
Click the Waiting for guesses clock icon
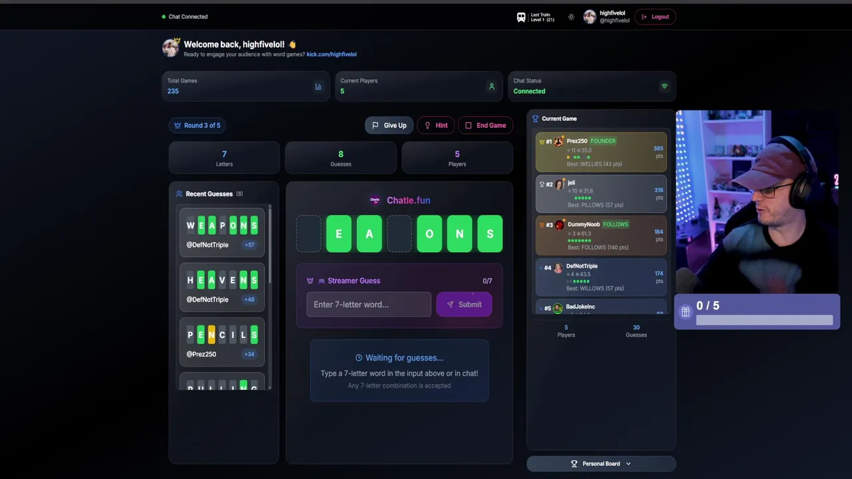pyautogui.click(x=359, y=358)
